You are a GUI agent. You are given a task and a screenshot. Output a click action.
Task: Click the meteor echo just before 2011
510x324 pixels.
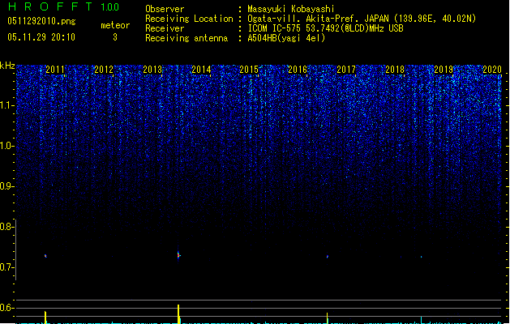point(45,256)
